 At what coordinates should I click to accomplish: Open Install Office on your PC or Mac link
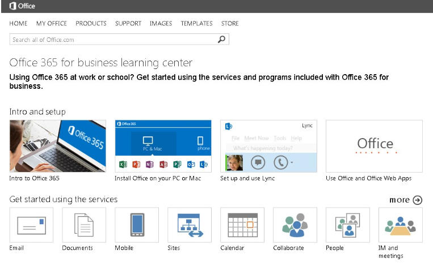point(158,178)
